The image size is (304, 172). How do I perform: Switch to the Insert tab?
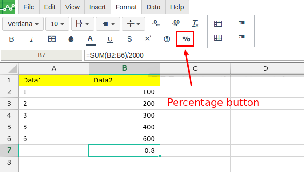[x=97, y=7]
